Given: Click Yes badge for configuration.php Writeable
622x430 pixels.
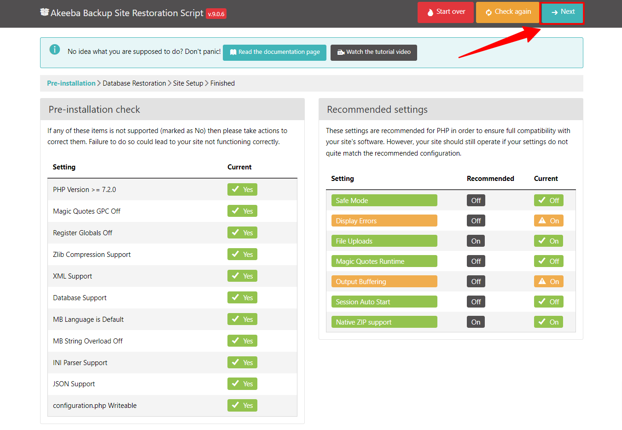Looking at the screenshot, I should pyautogui.click(x=242, y=405).
